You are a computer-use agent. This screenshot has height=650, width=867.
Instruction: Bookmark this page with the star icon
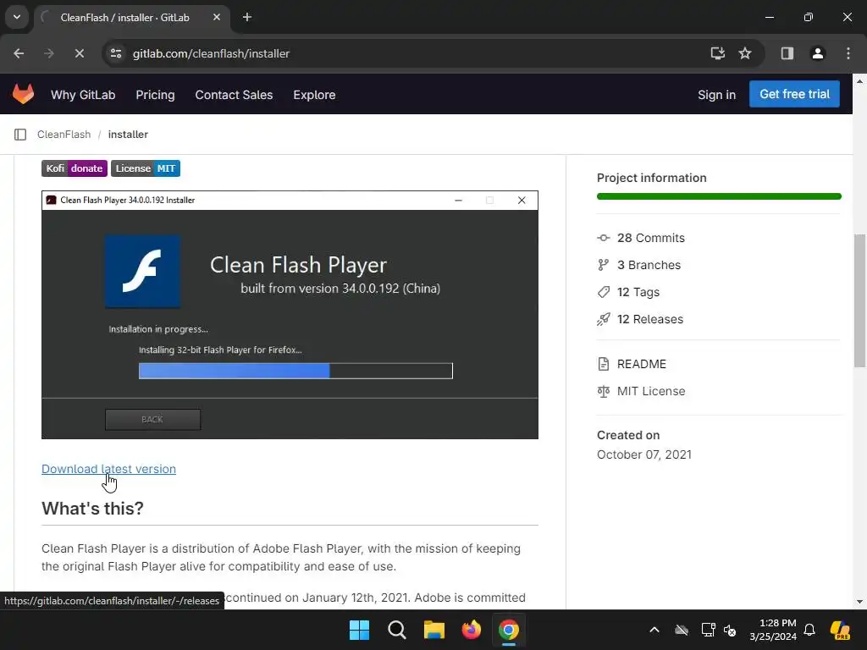click(745, 53)
